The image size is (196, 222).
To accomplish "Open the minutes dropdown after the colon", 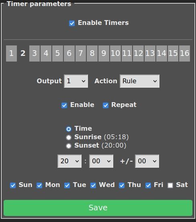I will click(101, 161).
